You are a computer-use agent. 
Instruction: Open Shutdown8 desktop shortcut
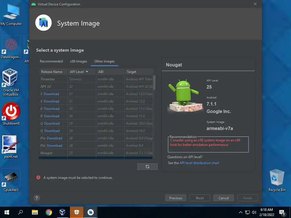tap(11, 114)
